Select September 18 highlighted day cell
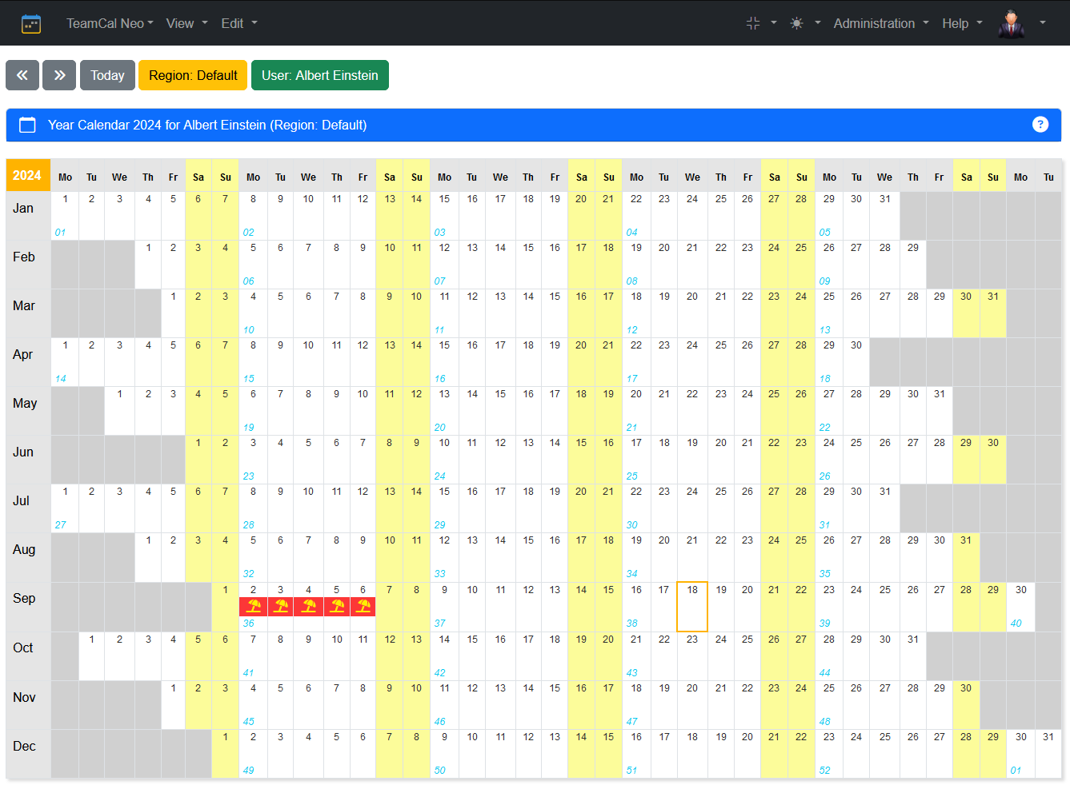This screenshot has height=785, width=1070. point(692,607)
